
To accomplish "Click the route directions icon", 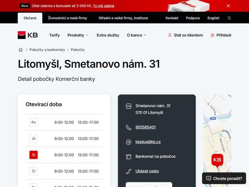I will pyautogui.click(x=128, y=171).
